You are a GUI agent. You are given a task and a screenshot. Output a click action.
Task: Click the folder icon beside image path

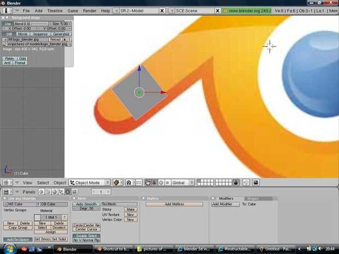[4, 44]
